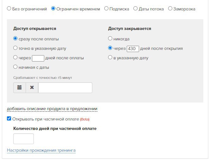This screenshot has height=164, width=214.
Task: Click the date text input field
Action: (65, 88)
